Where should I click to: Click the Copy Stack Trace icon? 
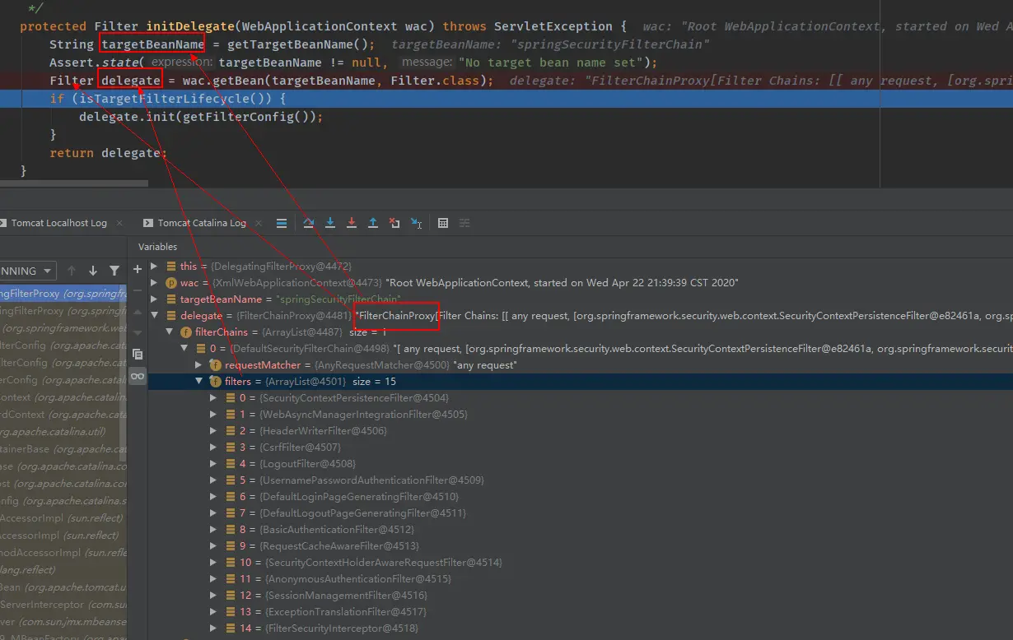[x=138, y=354]
